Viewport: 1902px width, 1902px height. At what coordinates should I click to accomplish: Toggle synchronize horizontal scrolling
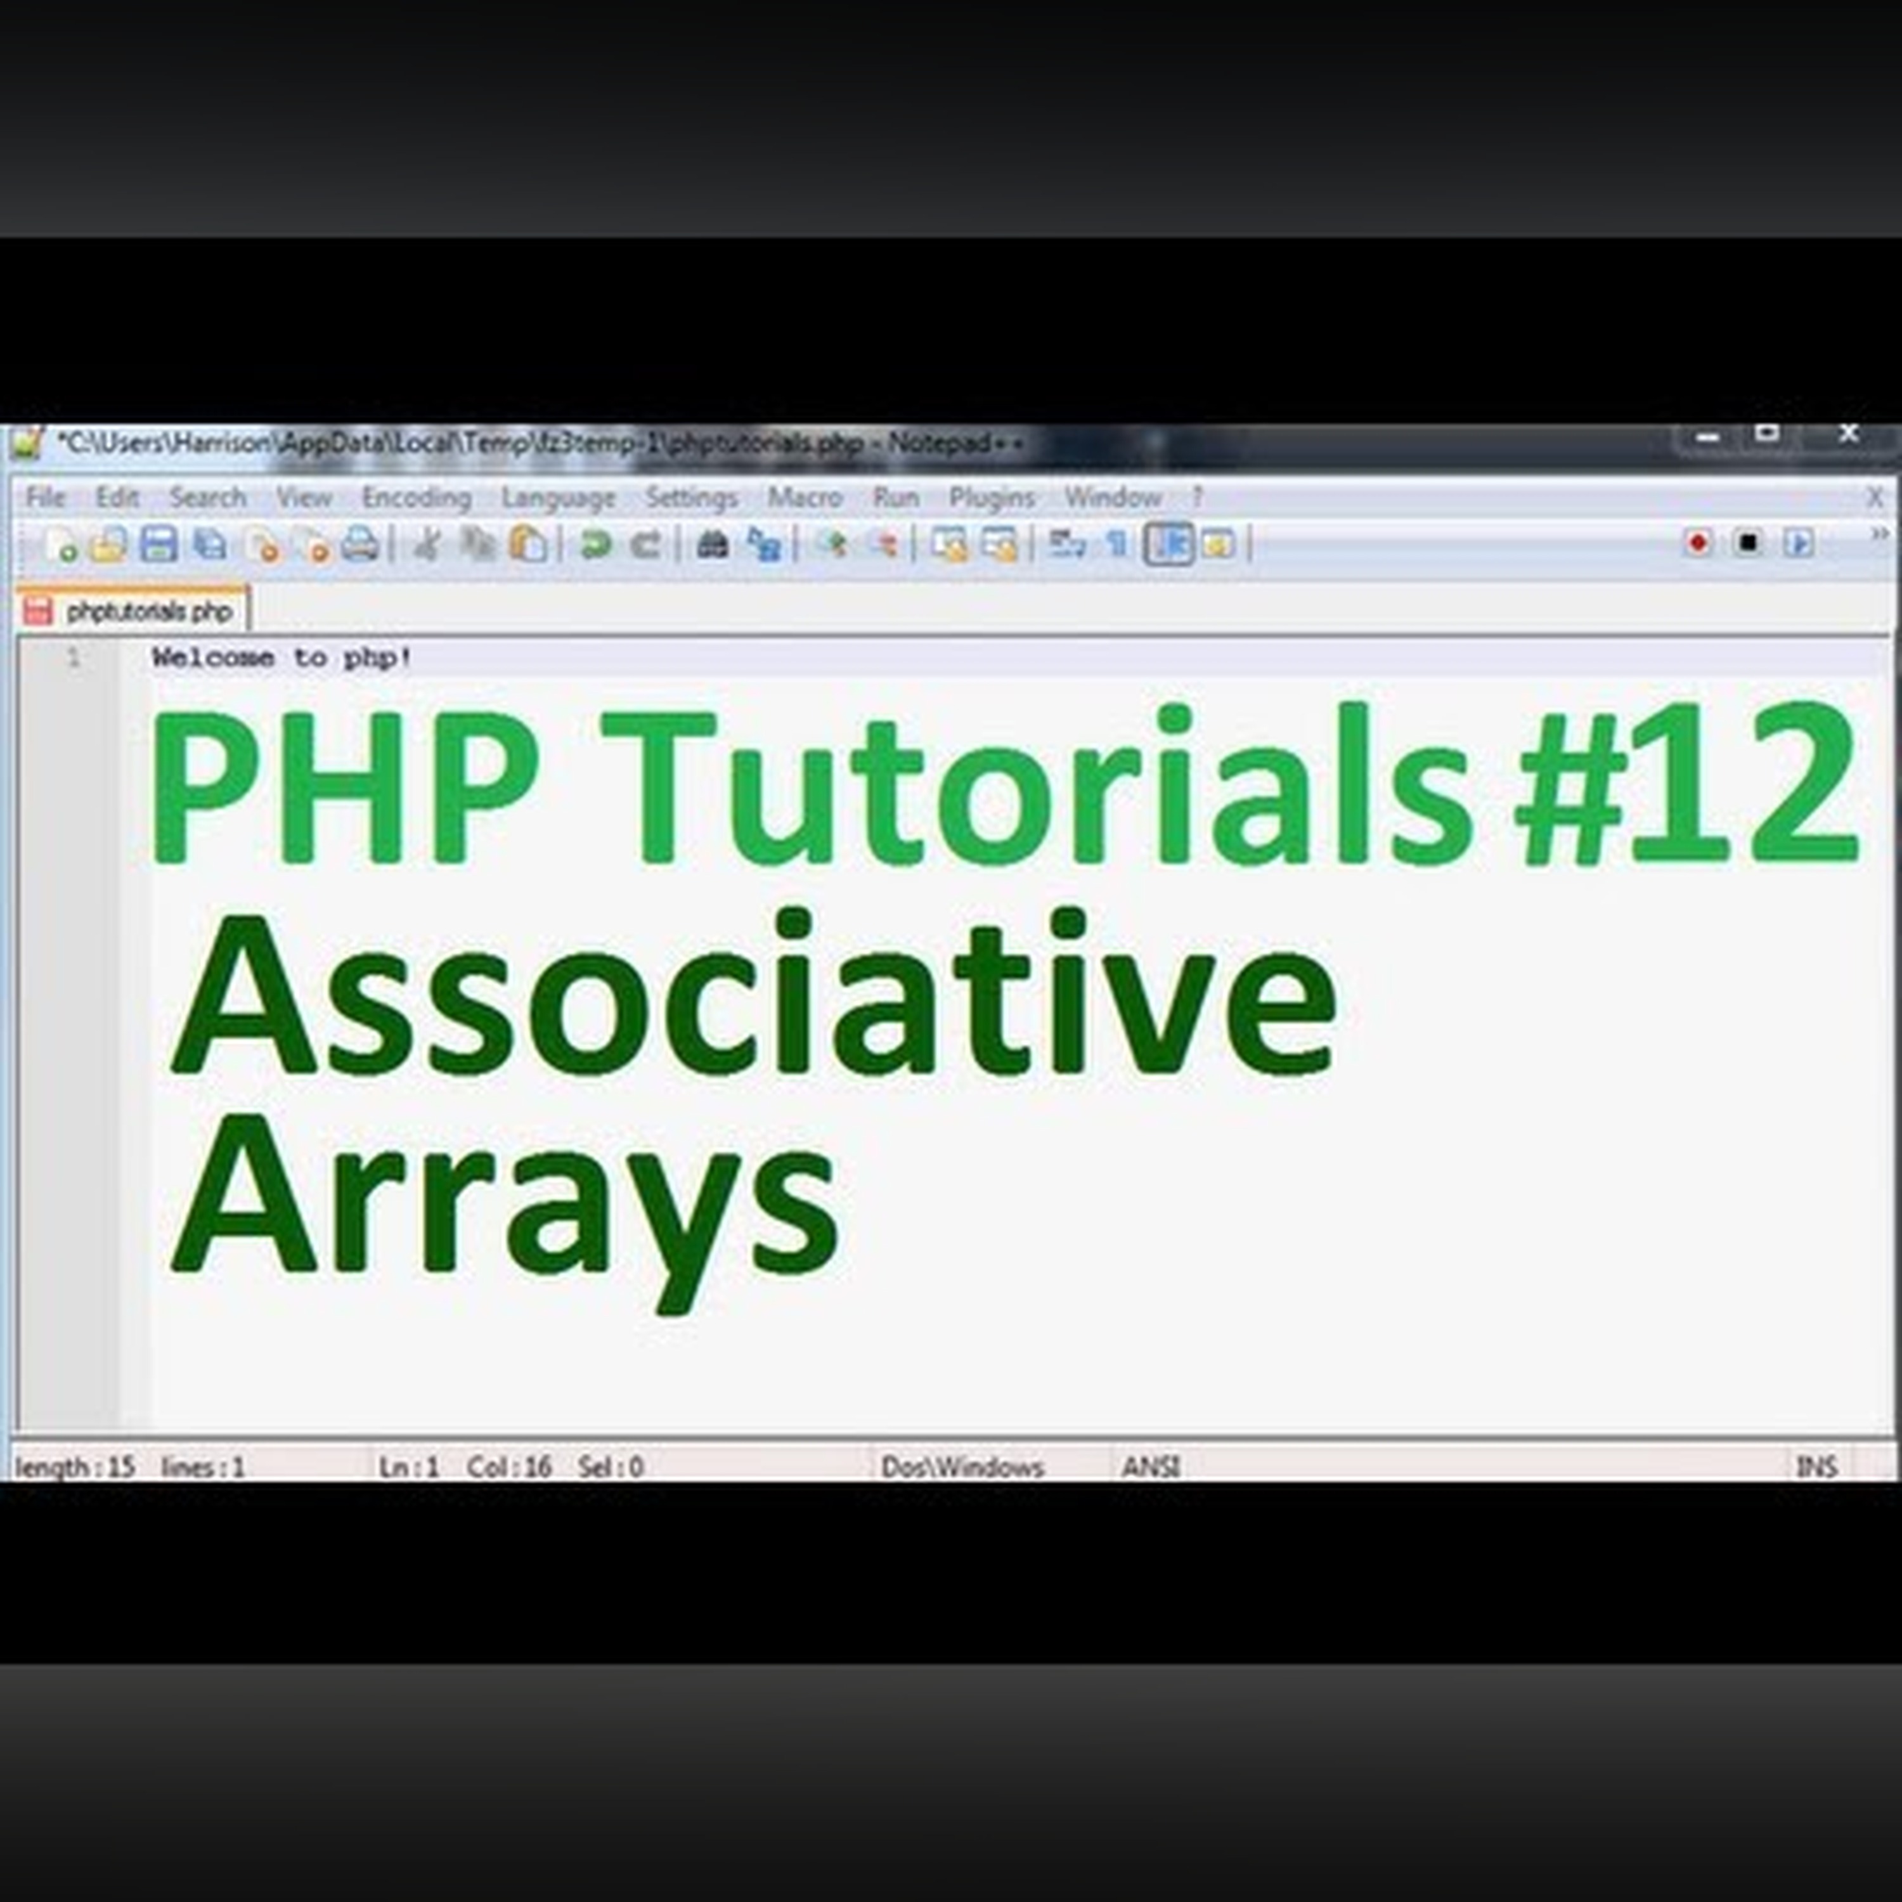tap(1000, 545)
